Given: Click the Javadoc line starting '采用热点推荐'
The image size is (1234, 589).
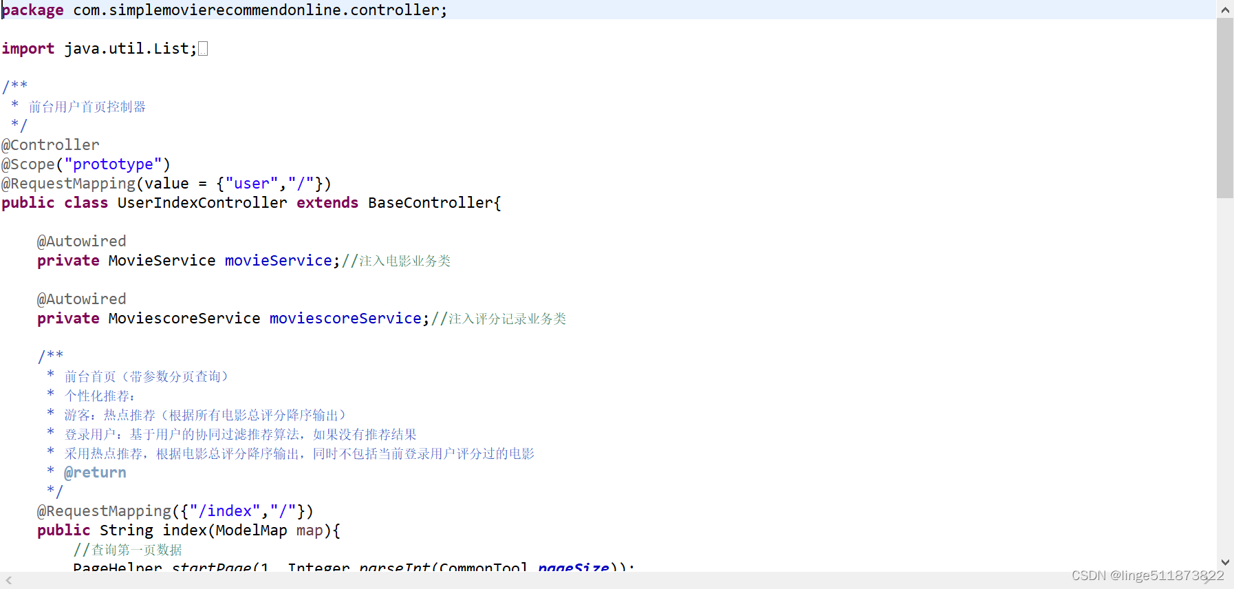Looking at the screenshot, I should click(x=299, y=453).
